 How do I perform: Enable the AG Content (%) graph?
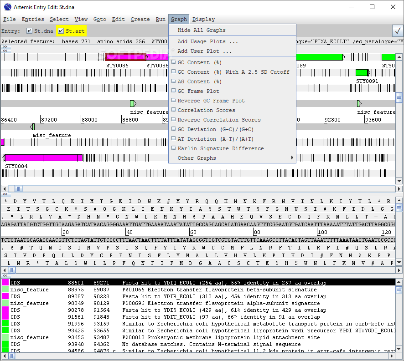(x=174, y=81)
